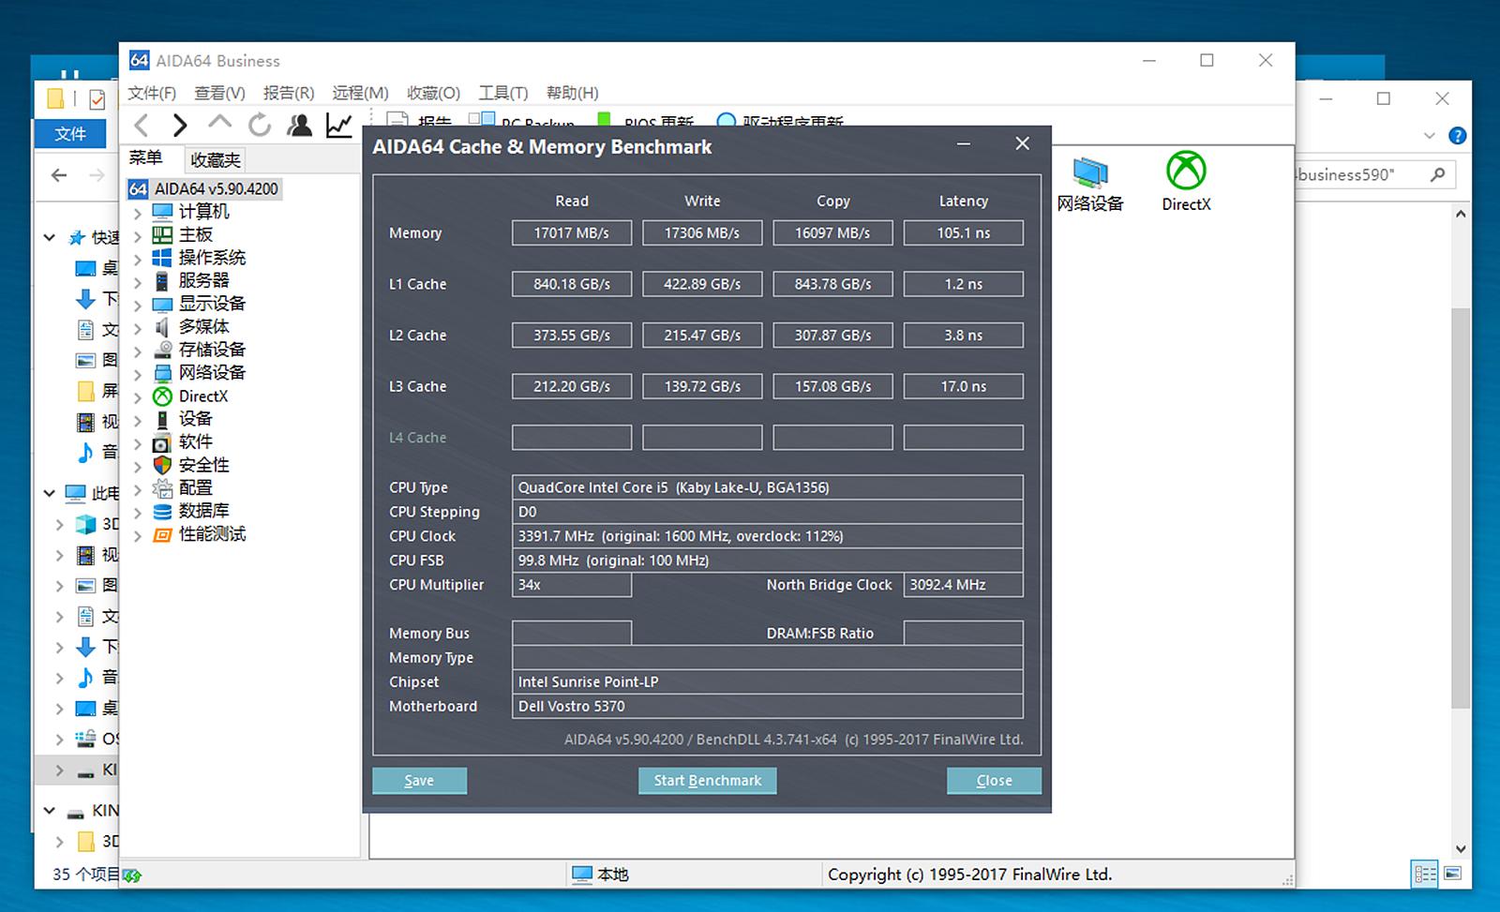Open the 报告(R) menu
1500x912 pixels.
pos(289,93)
